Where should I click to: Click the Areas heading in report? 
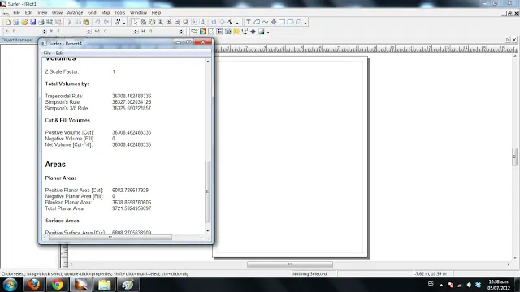pyautogui.click(x=55, y=165)
